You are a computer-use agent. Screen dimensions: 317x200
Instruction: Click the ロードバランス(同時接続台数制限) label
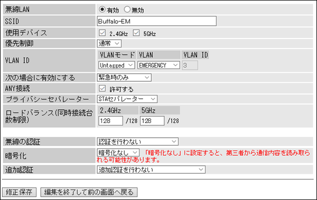pyautogui.click(x=49, y=116)
